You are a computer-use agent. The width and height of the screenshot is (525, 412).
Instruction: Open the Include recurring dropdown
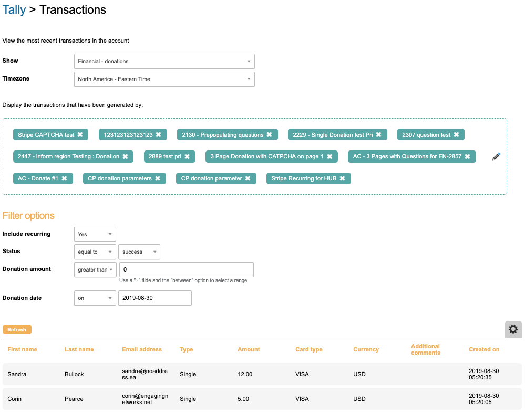click(x=95, y=234)
